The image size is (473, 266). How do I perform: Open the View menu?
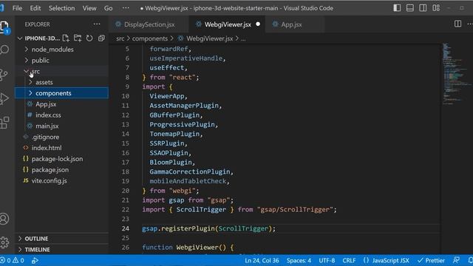click(89, 8)
